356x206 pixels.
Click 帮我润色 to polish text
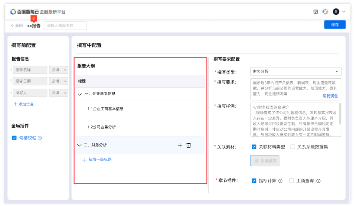coord(330,96)
